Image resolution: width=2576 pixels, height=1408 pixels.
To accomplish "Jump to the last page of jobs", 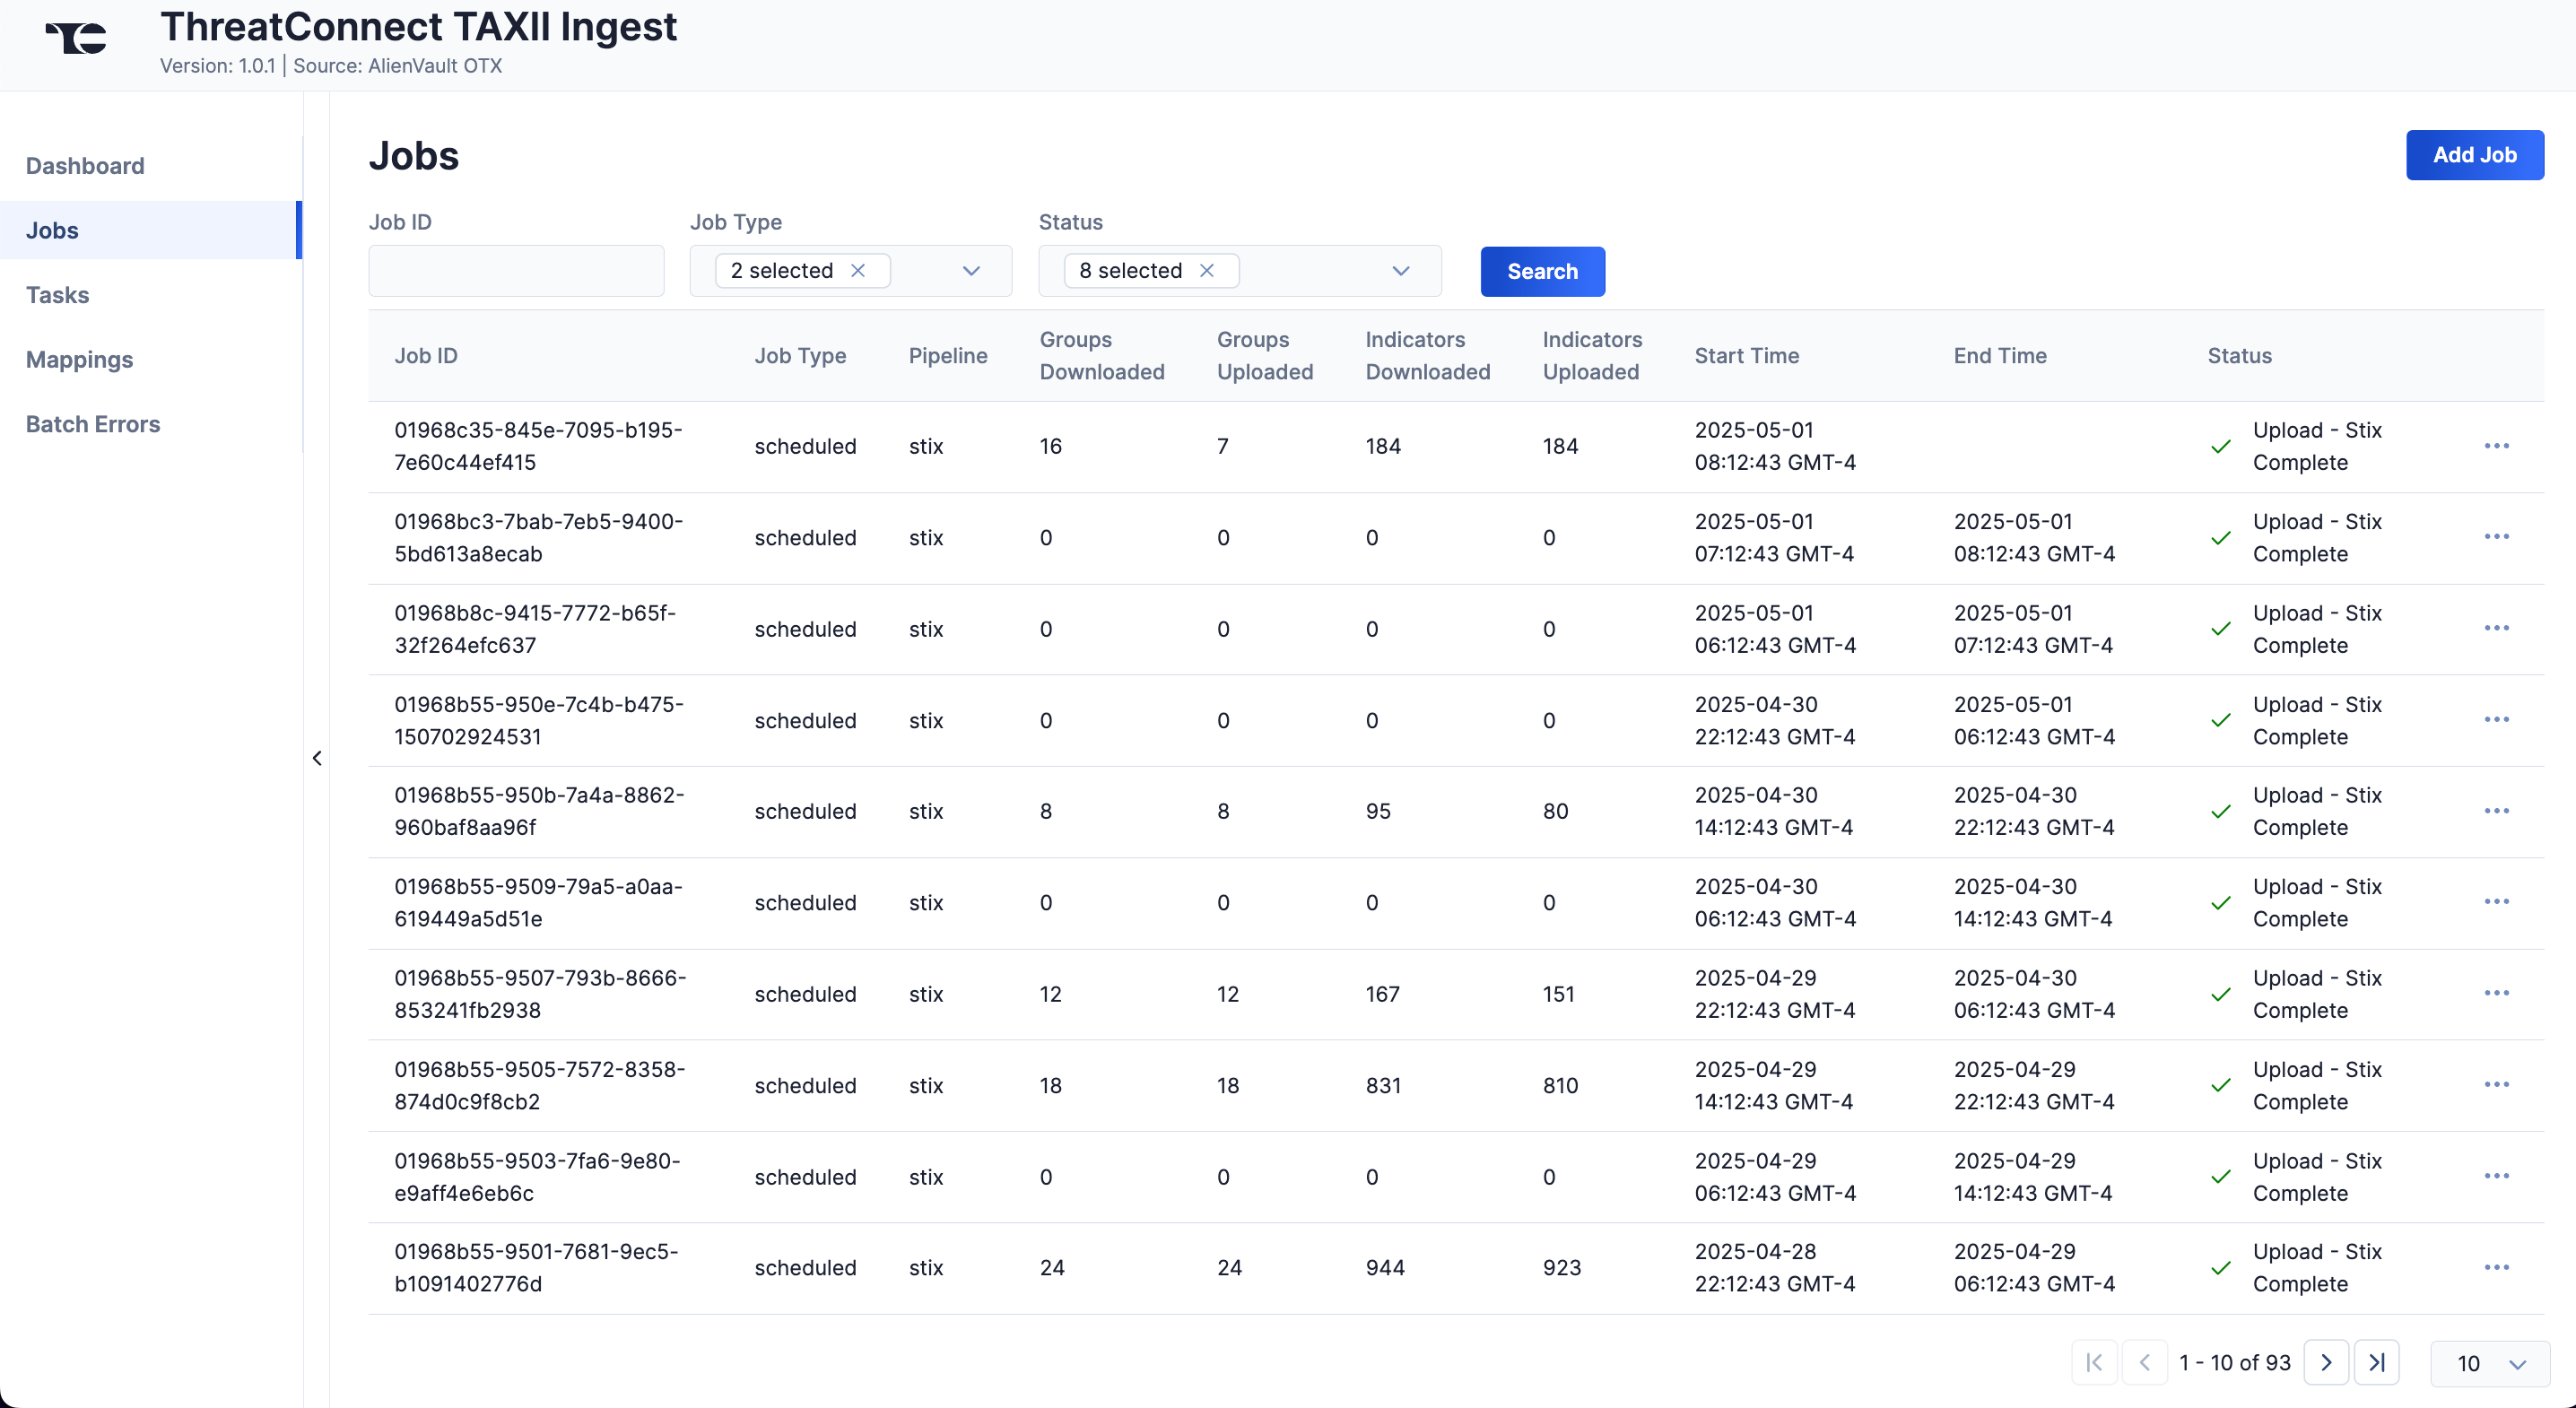I will pos(2377,1362).
